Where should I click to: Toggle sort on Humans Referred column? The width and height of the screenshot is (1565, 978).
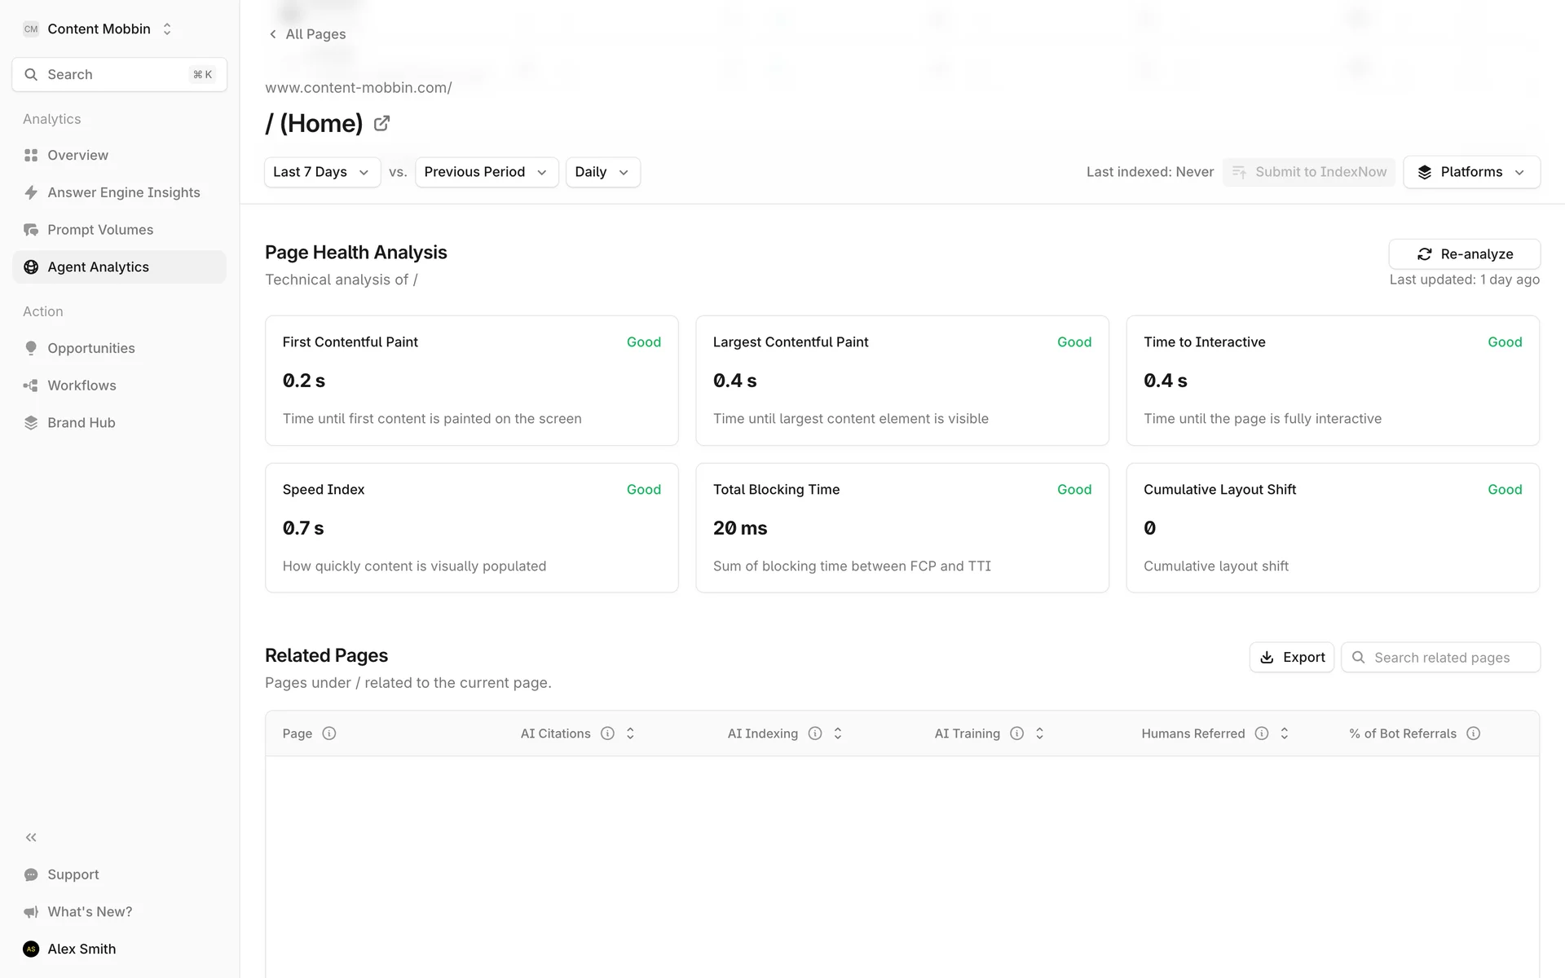[x=1285, y=733]
